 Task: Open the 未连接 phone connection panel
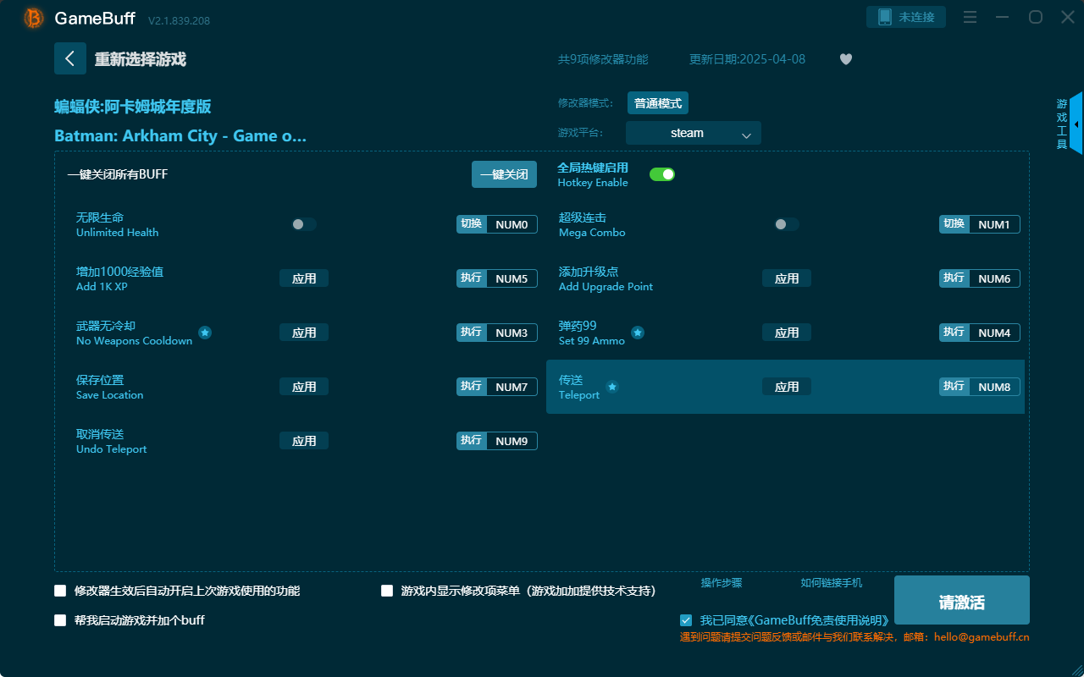pos(905,16)
